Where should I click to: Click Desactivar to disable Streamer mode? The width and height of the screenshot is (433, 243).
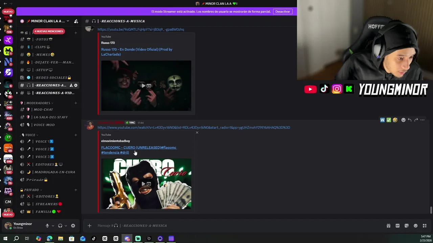point(282,11)
